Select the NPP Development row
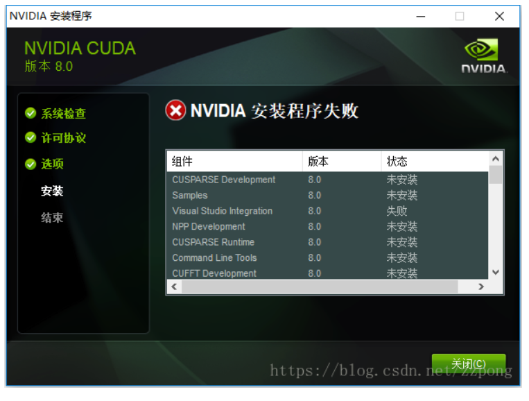The width and height of the screenshot is (529, 401). click(x=327, y=226)
